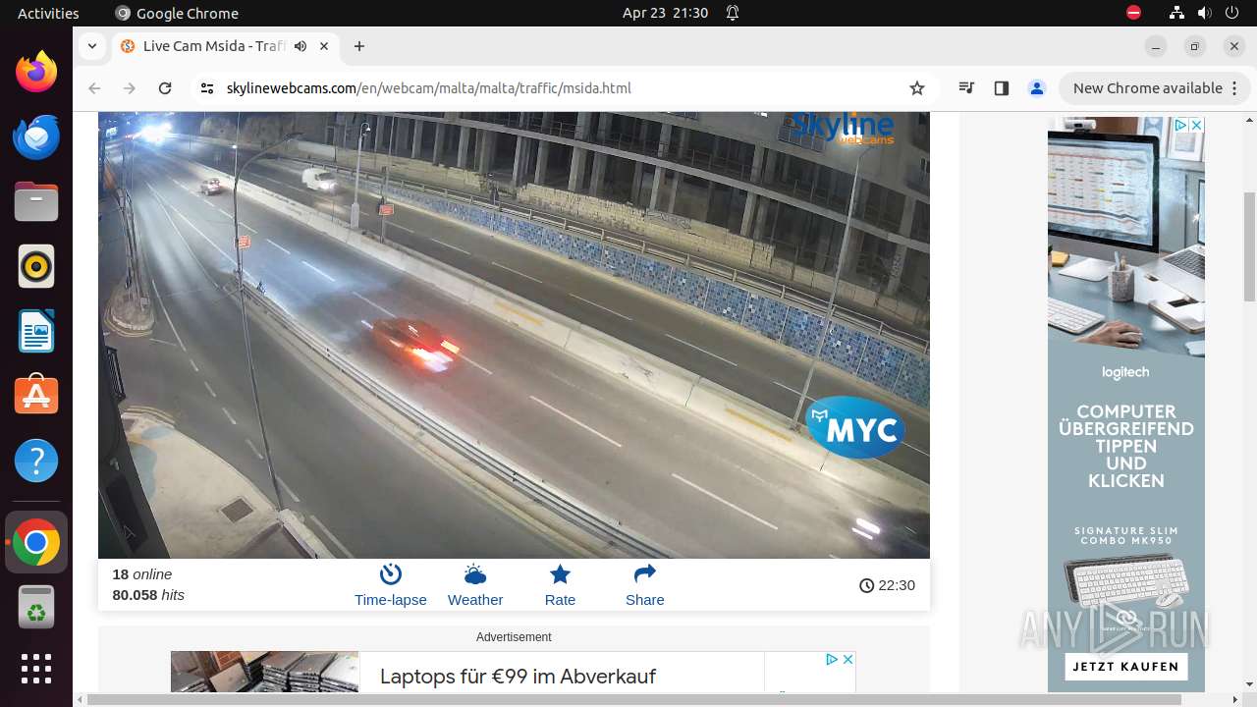Mute the Live Cam Msida tab audio
1257x707 pixels.
pos(301,46)
